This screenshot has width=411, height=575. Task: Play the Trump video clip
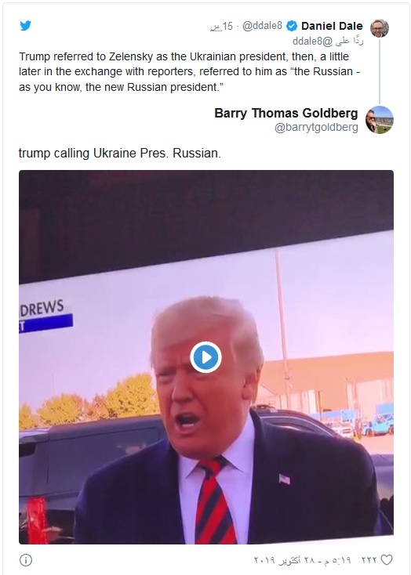click(205, 357)
